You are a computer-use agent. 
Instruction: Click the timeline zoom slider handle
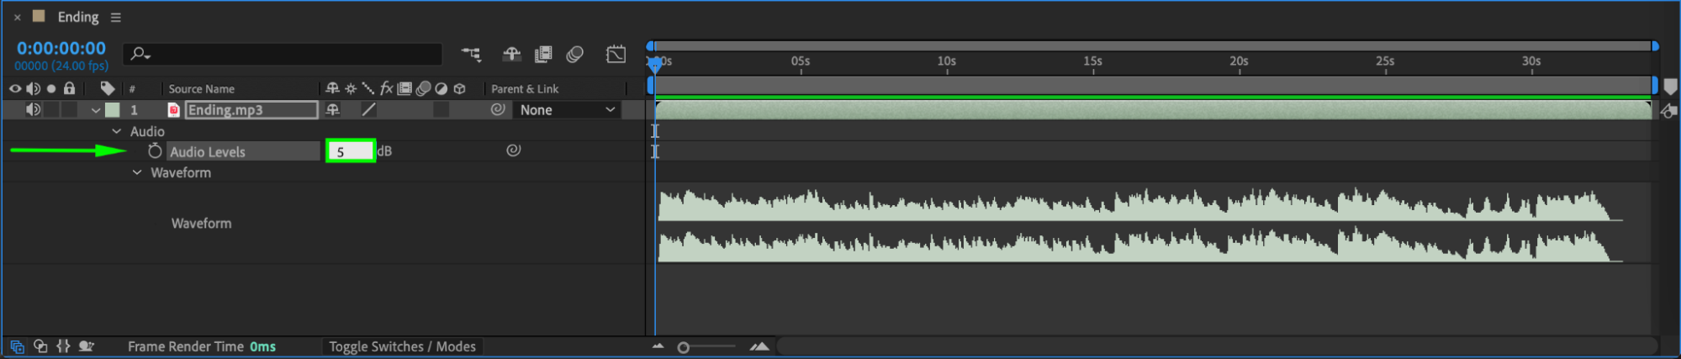point(684,347)
